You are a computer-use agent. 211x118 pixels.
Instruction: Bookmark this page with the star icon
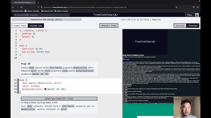click(177, 7)
